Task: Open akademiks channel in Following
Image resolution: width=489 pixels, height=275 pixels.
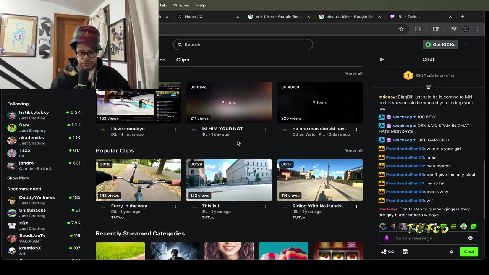Action: tap(44, 140)
